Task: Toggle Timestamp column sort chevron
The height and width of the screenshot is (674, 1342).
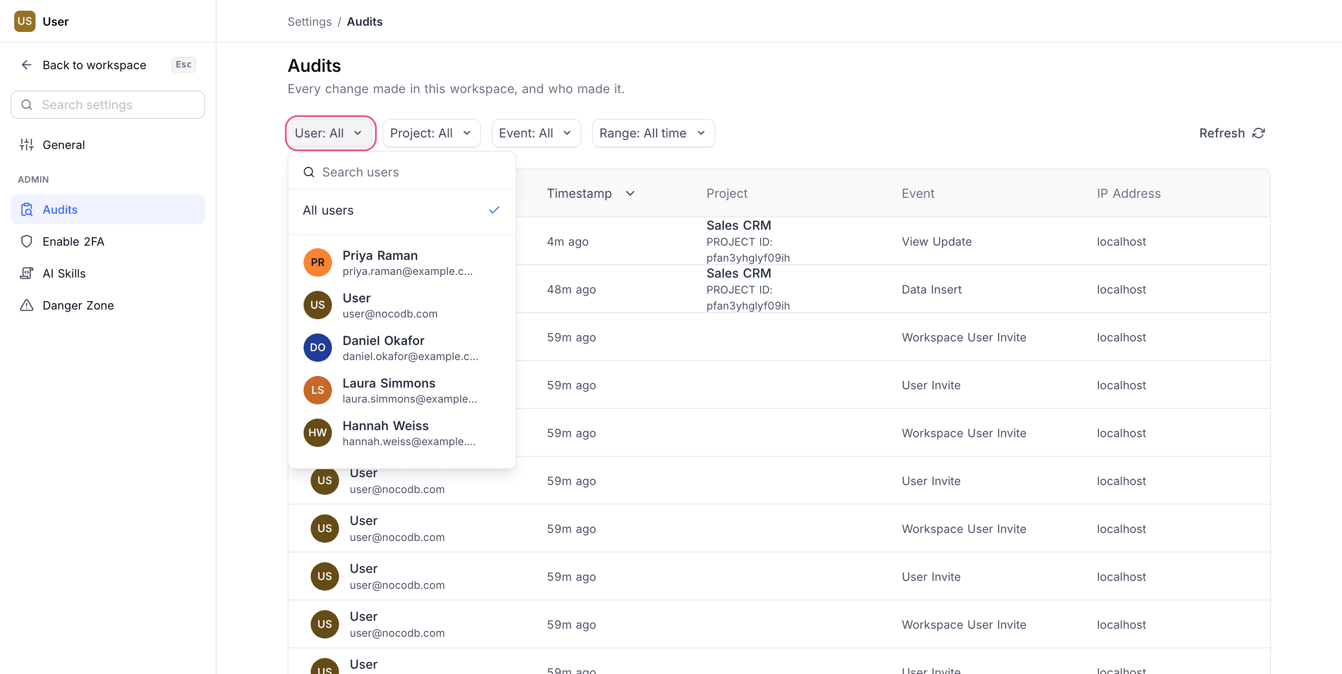Action: [x=630, y=194]
